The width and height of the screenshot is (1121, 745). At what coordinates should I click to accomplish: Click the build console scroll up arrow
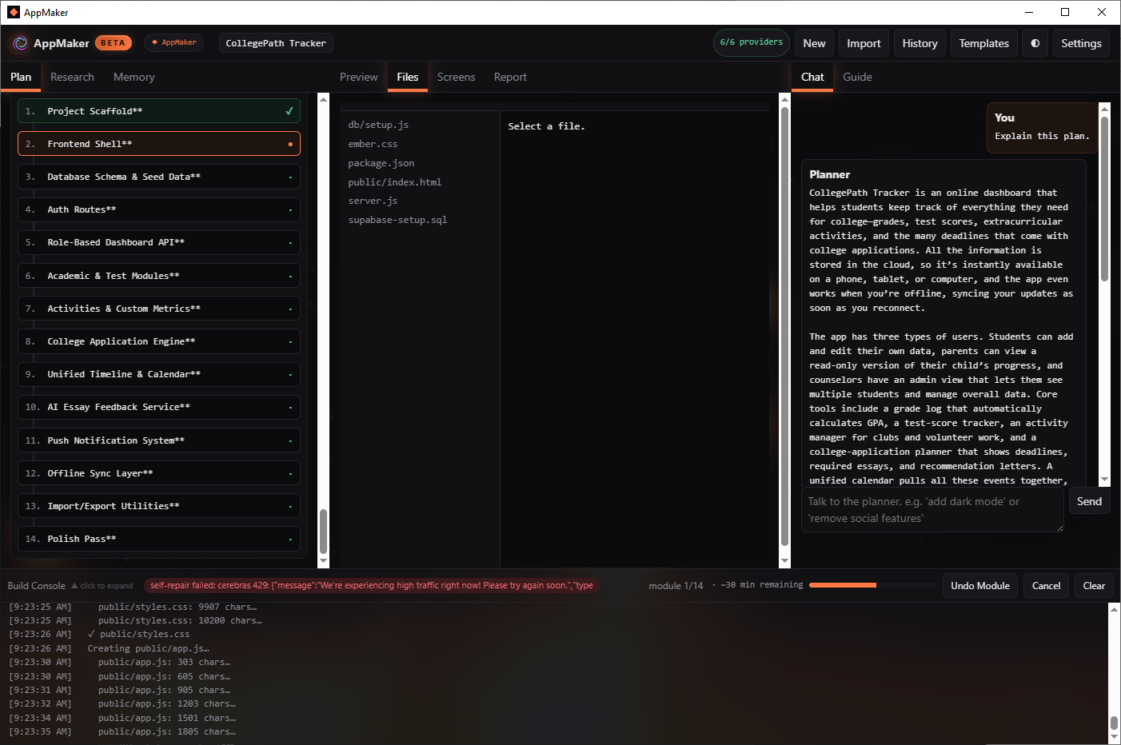coord(1114,609)
